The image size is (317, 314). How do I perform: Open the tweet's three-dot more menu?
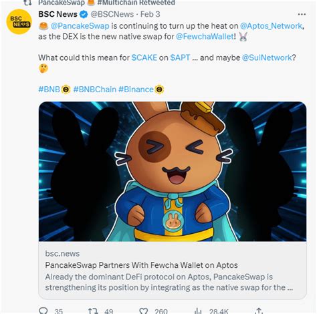(x=302, y=14)
